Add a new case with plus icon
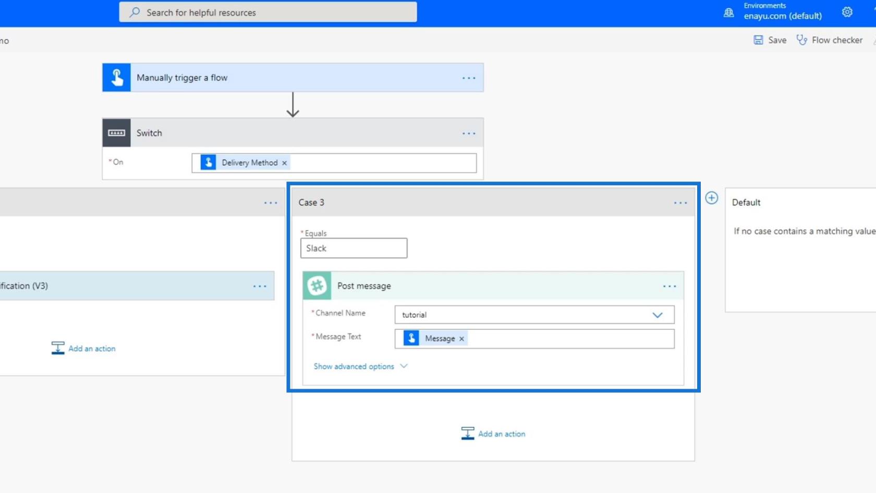876x493 pixels. (712, 198)
